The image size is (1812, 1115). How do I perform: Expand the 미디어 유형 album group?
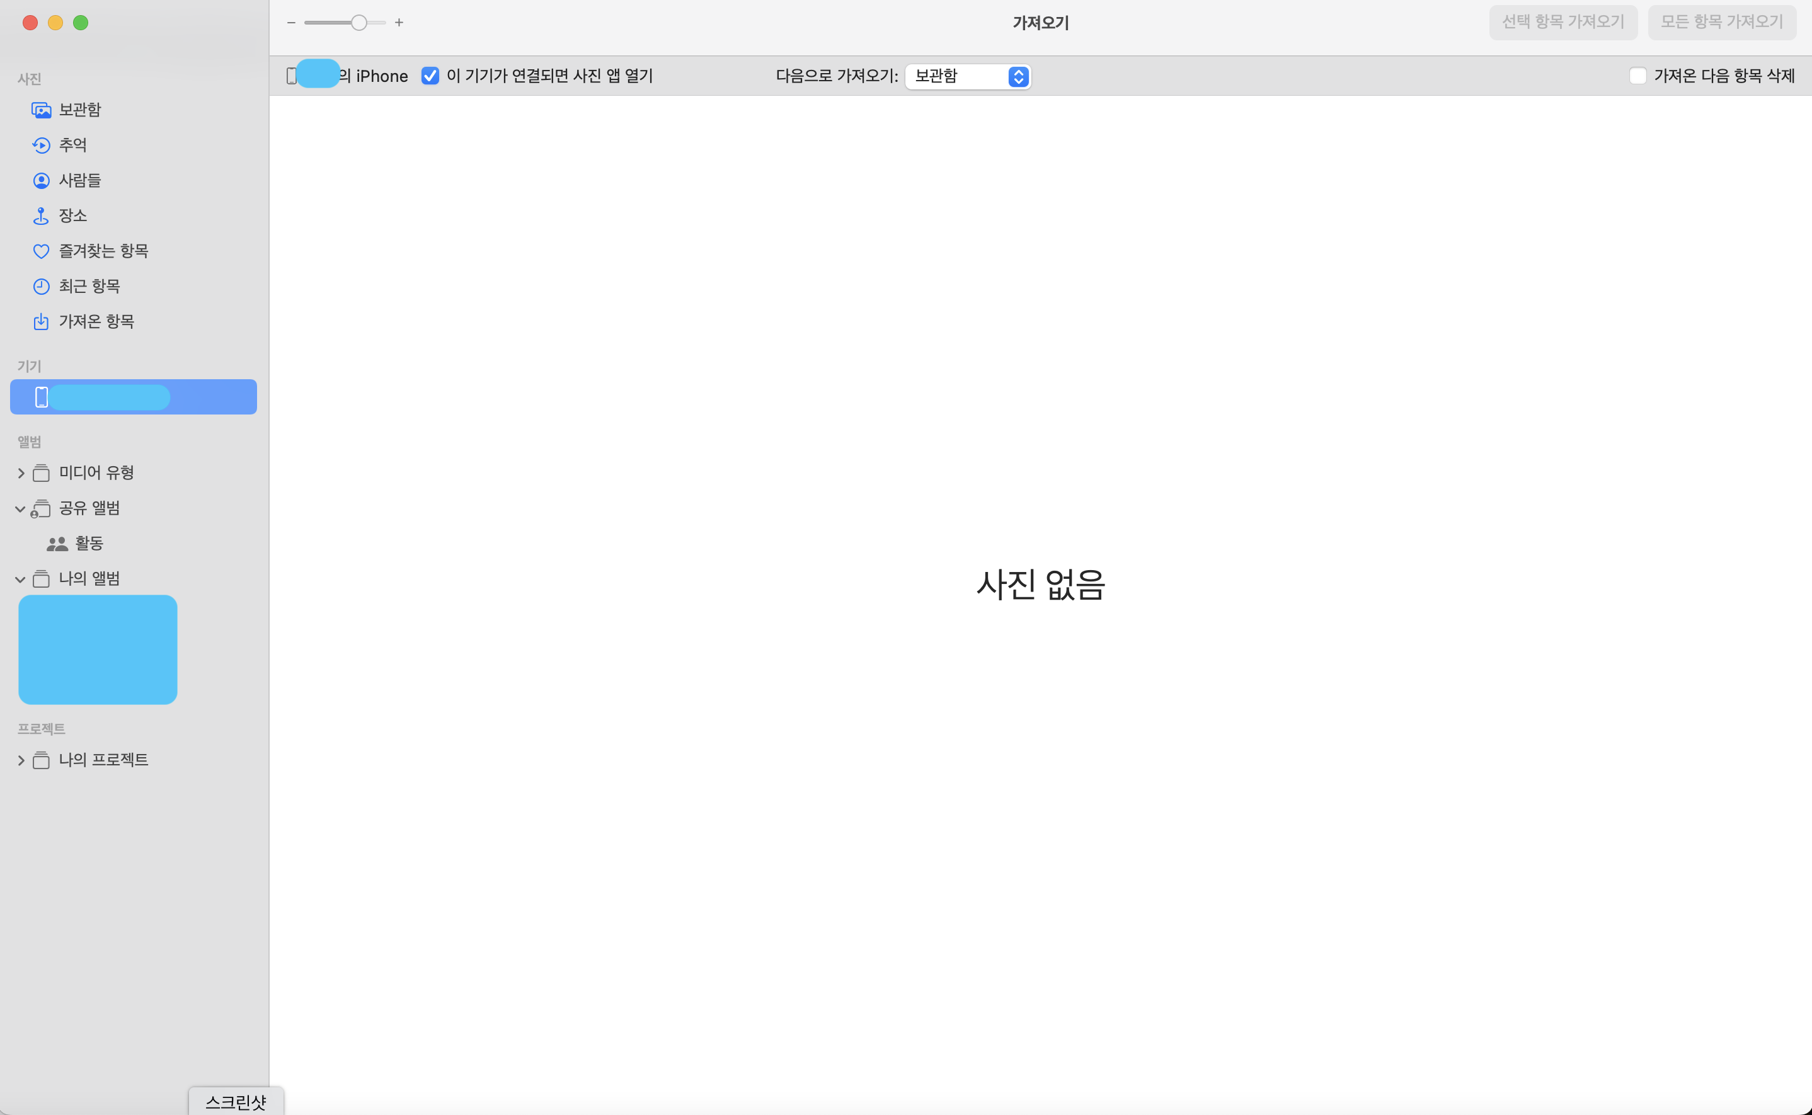21,472
